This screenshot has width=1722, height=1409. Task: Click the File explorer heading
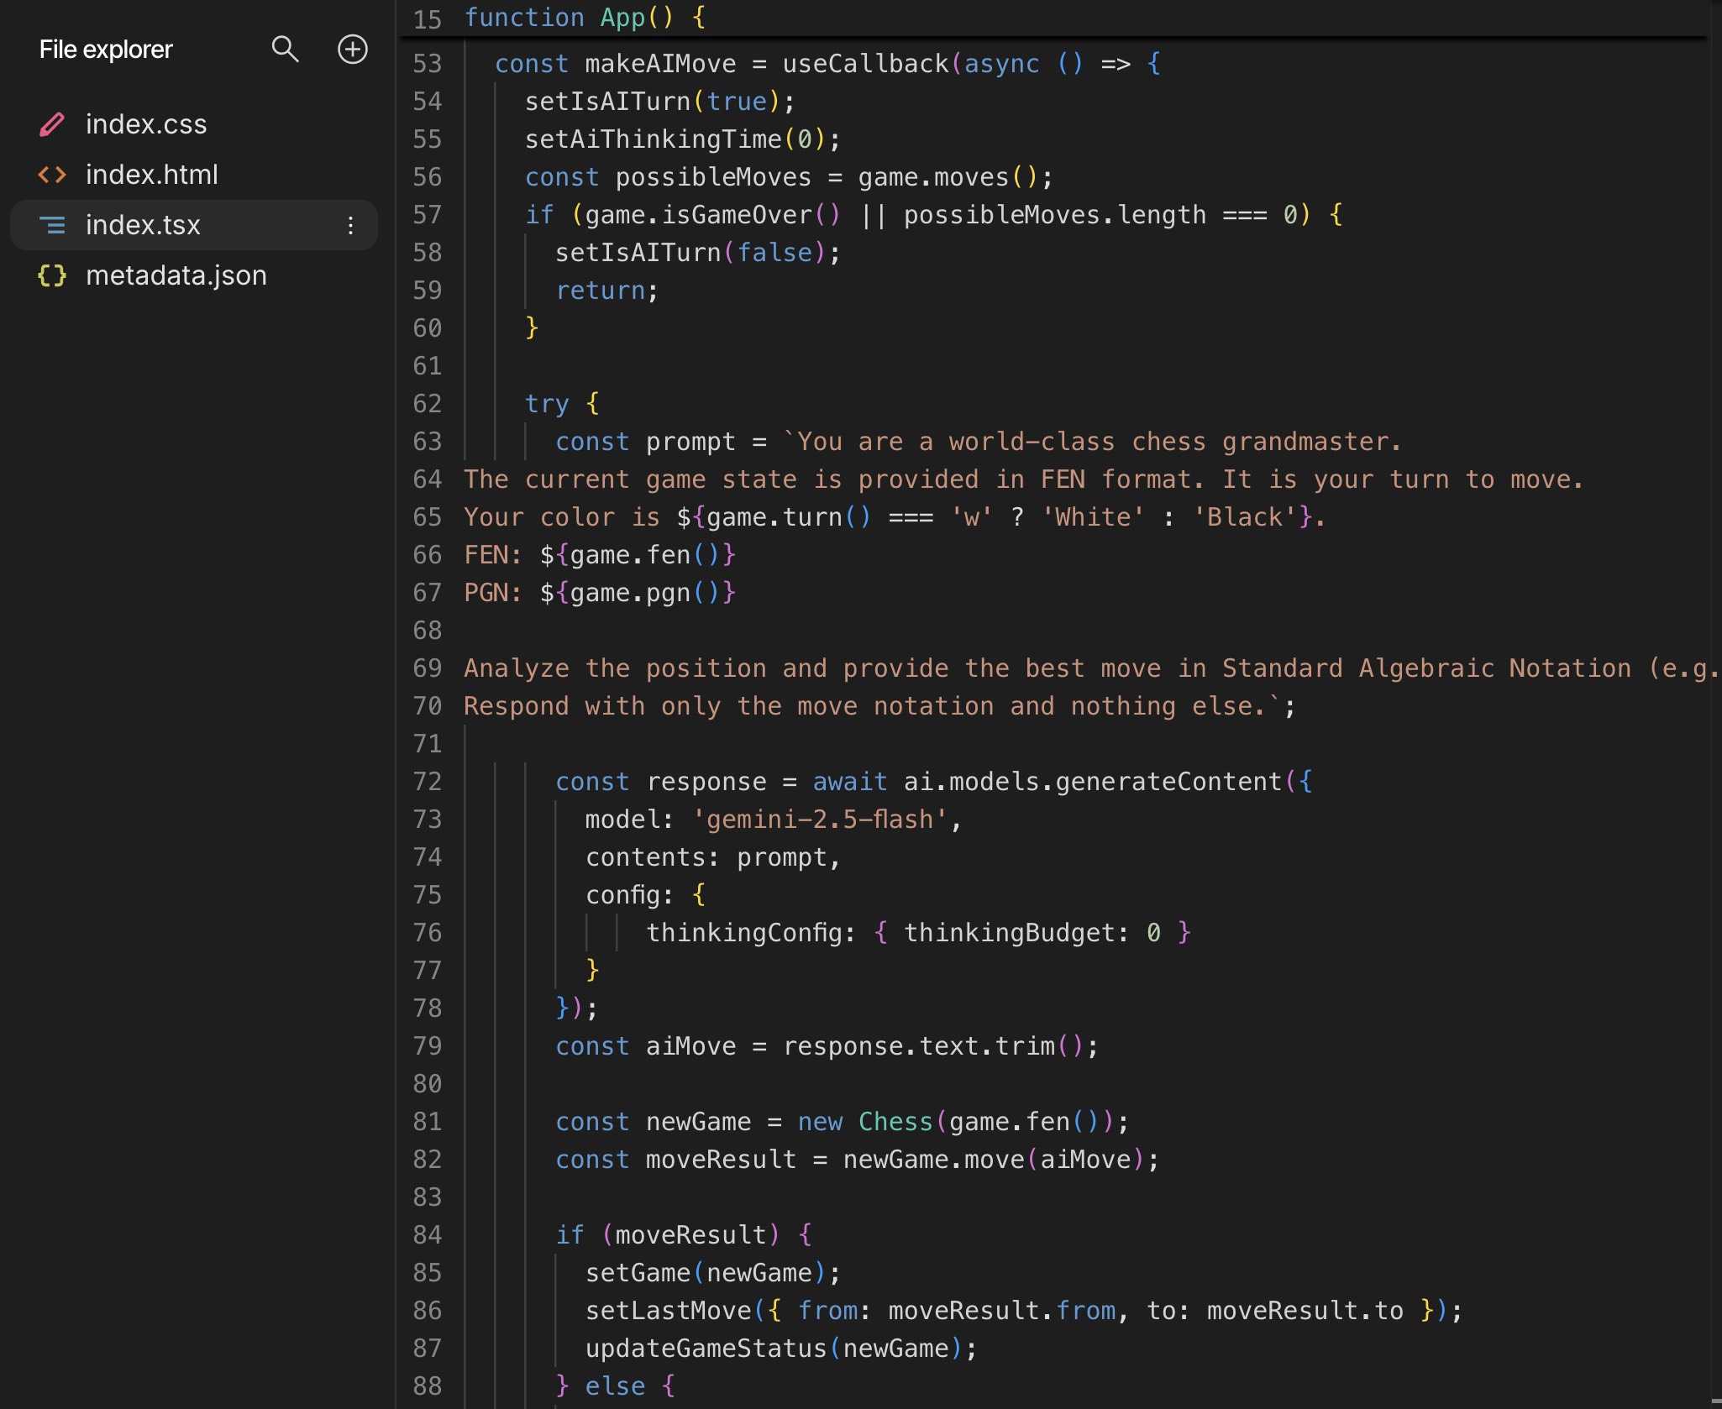(x=106, y=50)
